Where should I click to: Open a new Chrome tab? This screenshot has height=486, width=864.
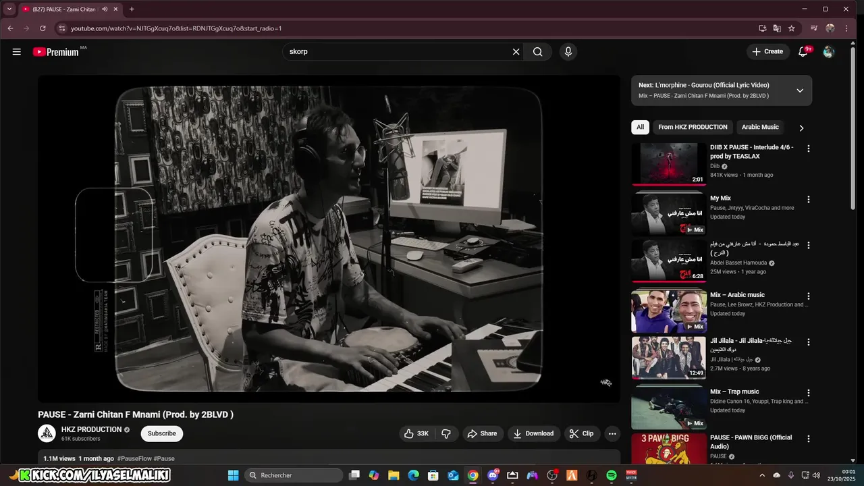click(132, 9)
